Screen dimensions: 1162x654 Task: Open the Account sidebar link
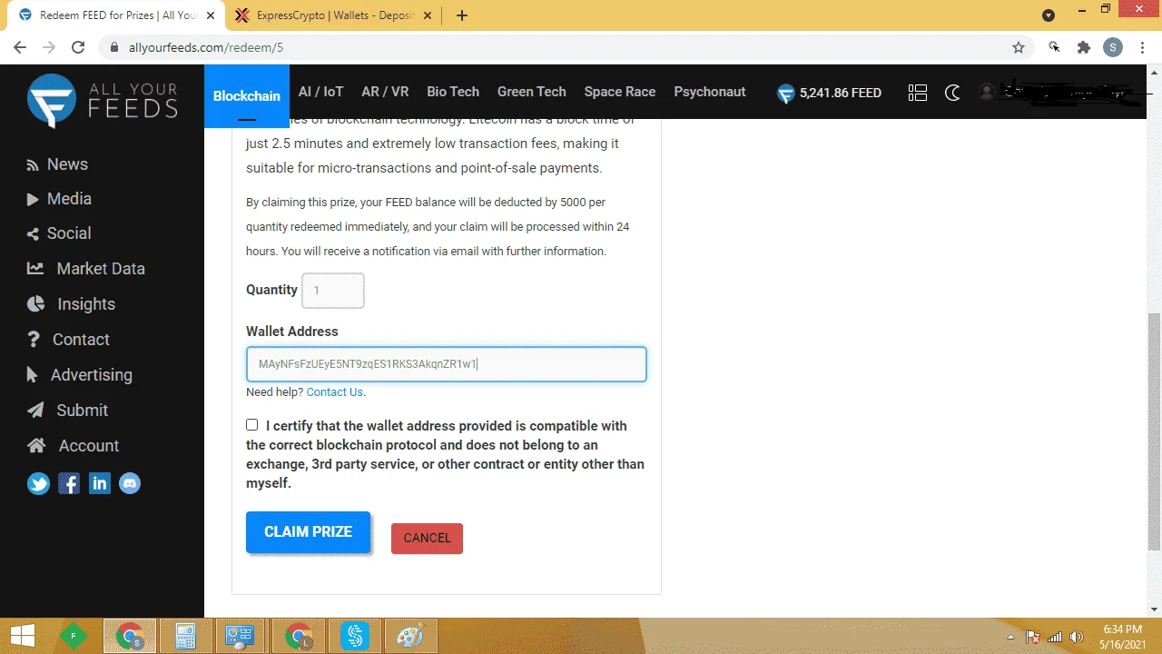click(x=74, y=446)
